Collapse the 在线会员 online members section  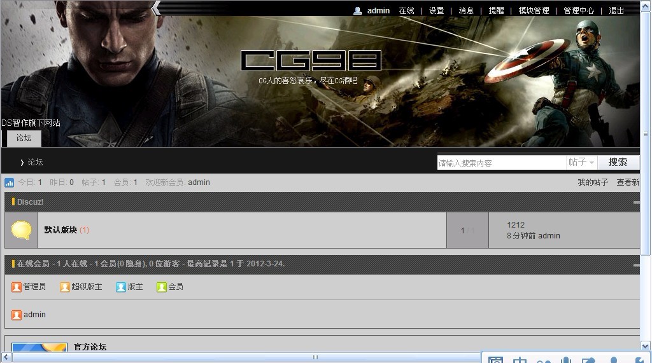(x=636, y=264)
